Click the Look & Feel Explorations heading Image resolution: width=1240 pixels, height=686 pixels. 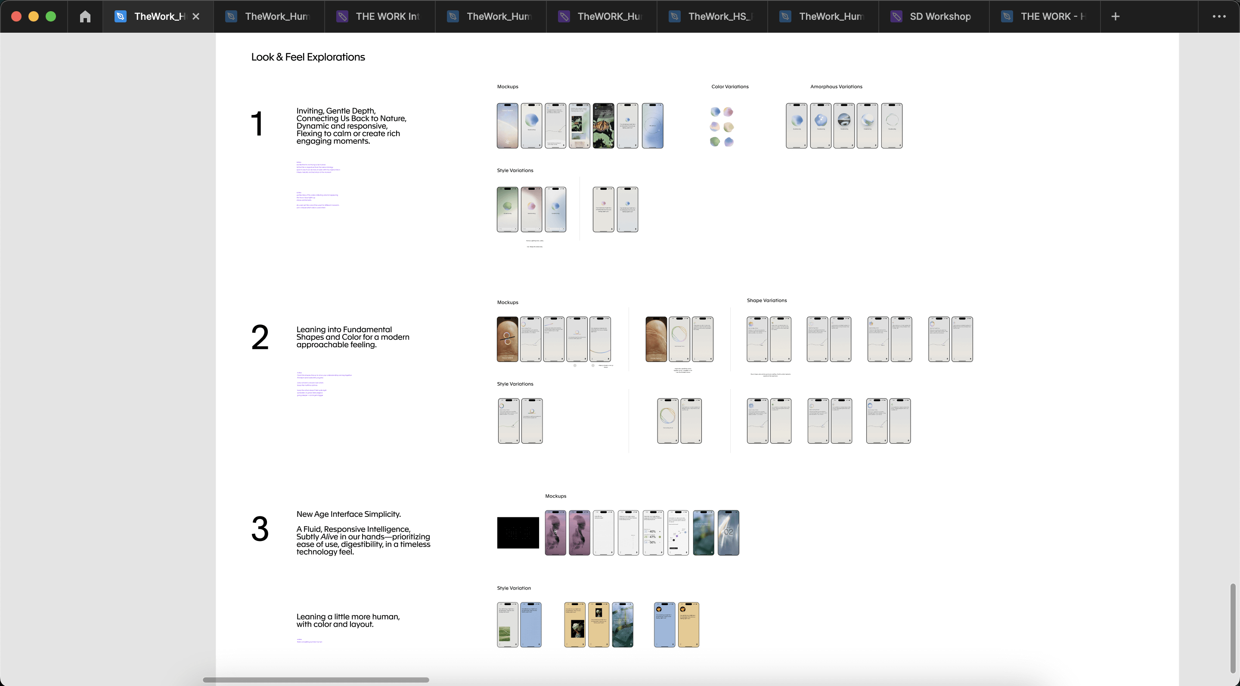coord(307,57)
